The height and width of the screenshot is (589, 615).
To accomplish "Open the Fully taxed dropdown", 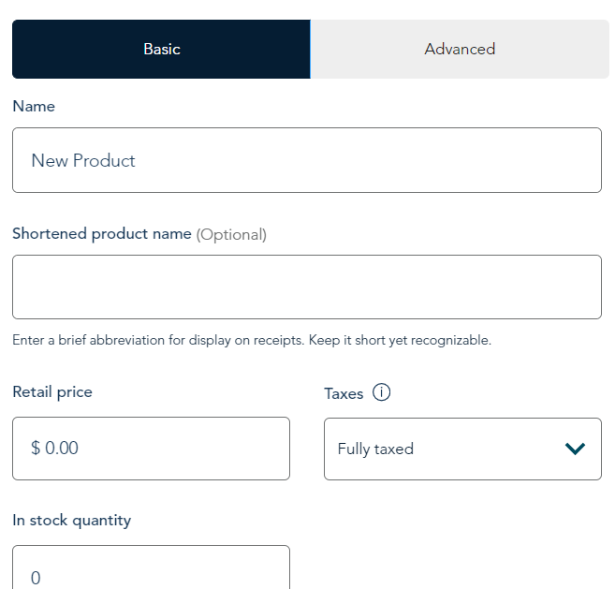I will [x=462, y=449].
